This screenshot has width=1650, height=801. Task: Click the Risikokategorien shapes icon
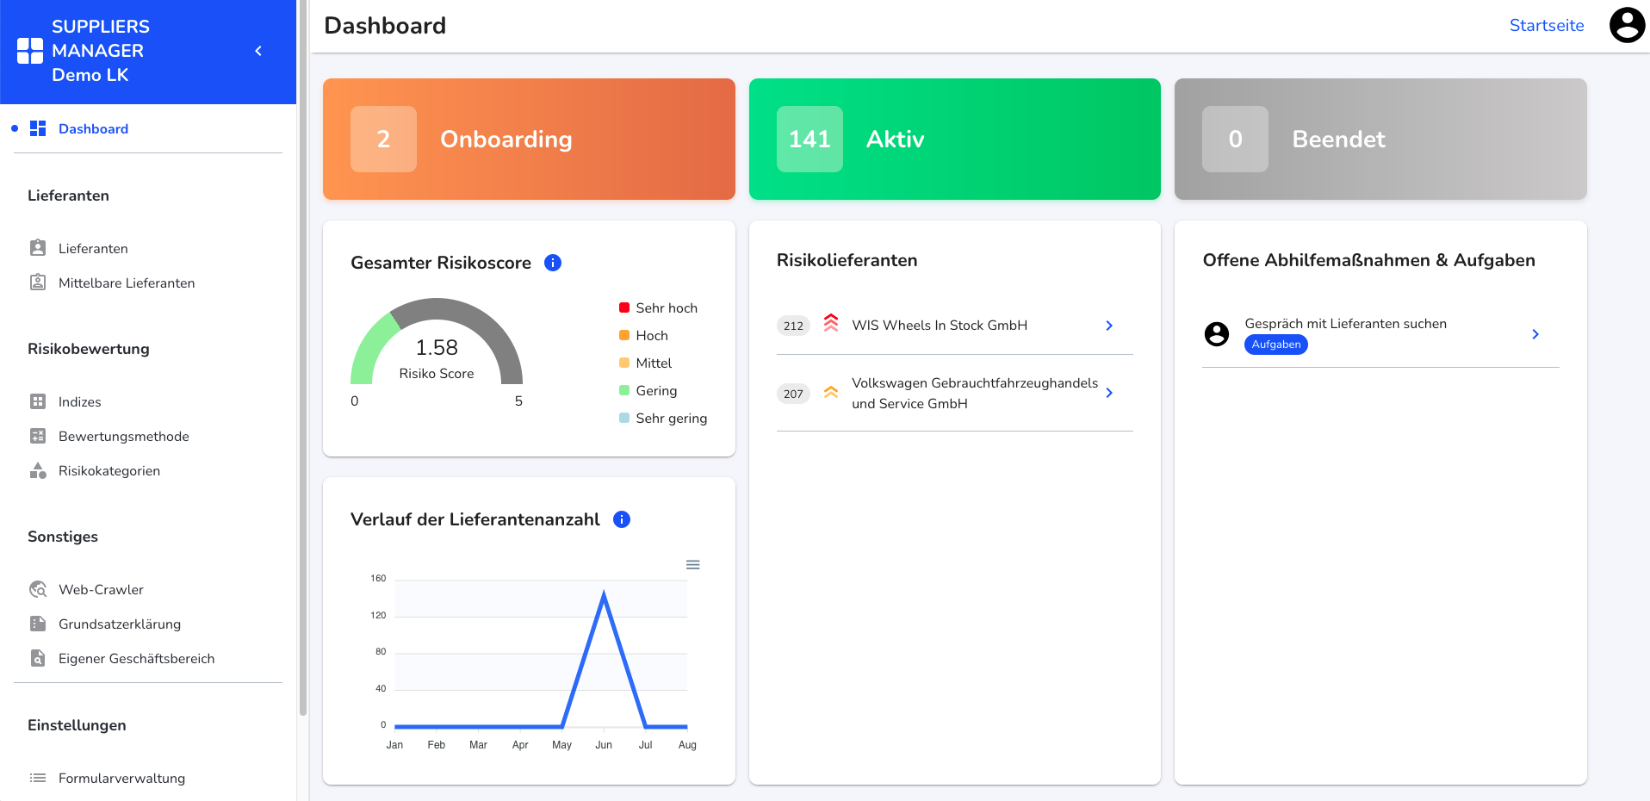38,470
